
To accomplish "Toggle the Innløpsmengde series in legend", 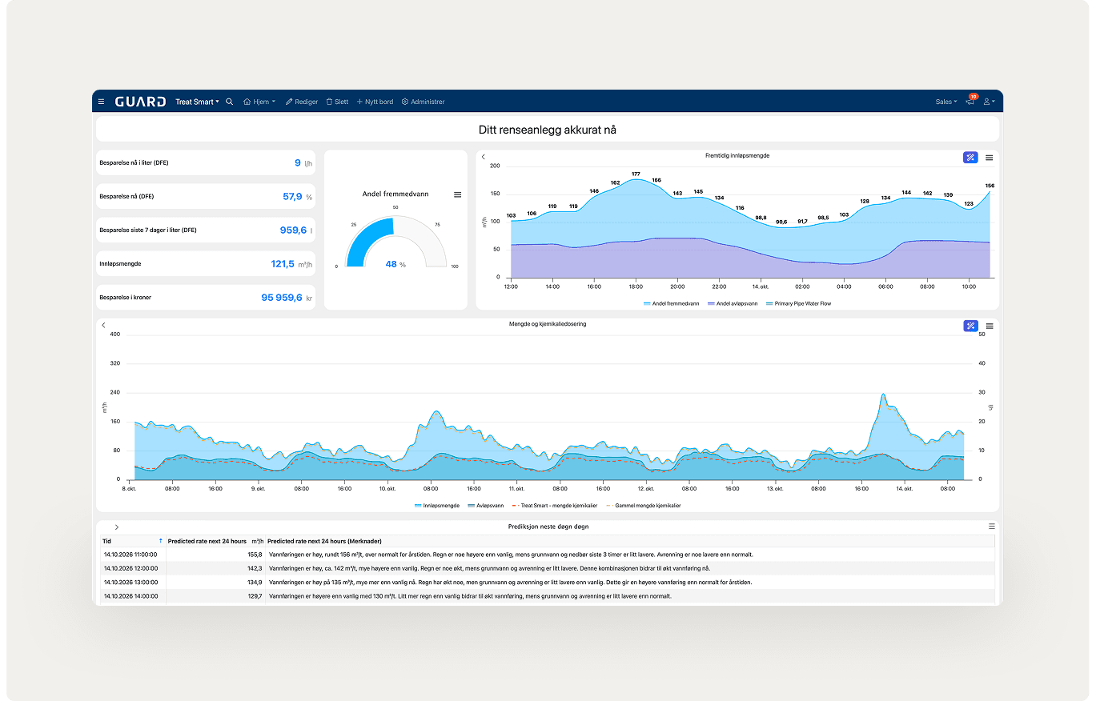I will (437, 505).
